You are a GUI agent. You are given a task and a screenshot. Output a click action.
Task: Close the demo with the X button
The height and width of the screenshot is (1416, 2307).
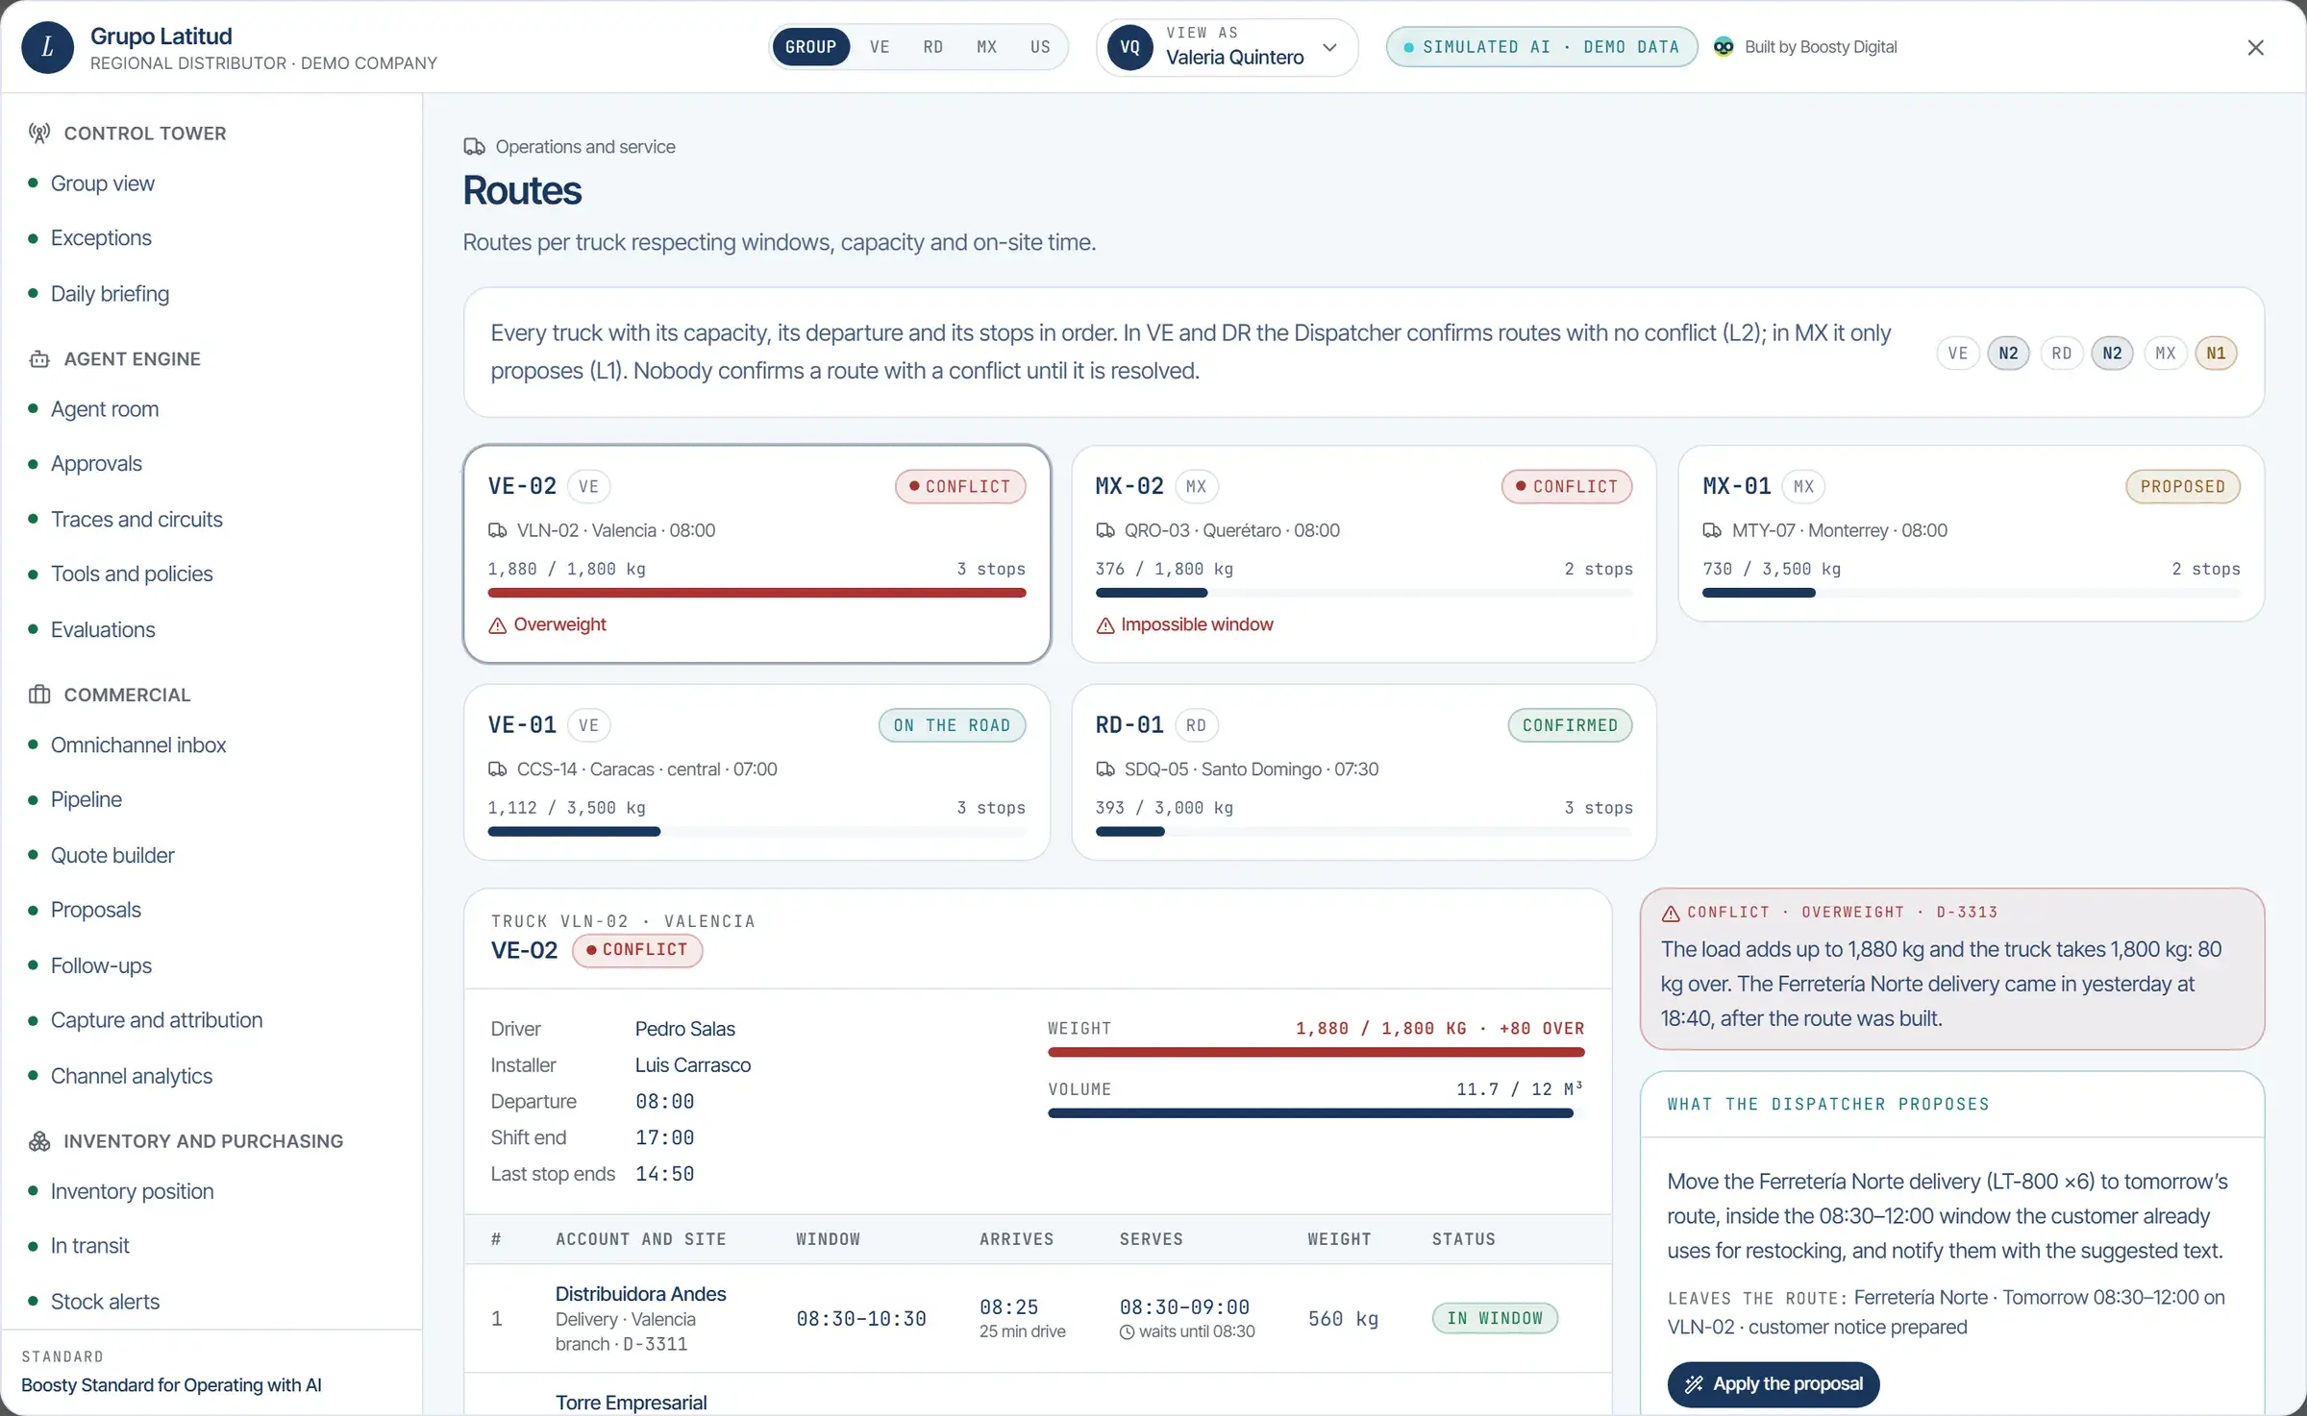pyautogui.click(x=2255, y=48)
